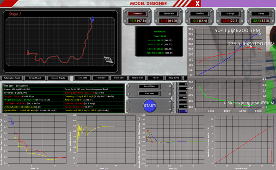Open the Custom Tracks tab
276x170 pixels.
point(58,78)
